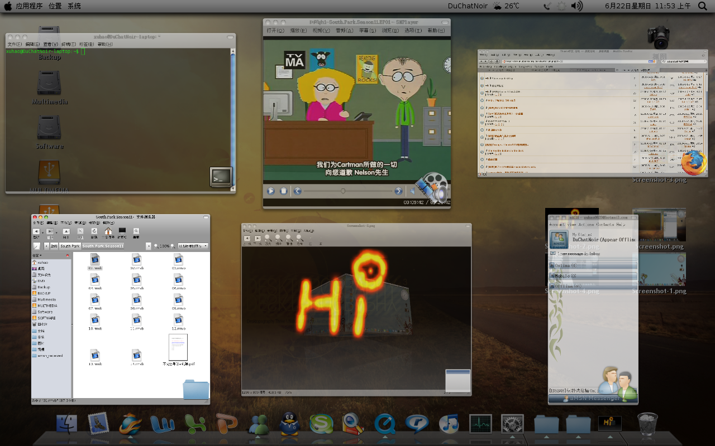Open back history dropdown arrow in file browser

[x=43, y=232]
